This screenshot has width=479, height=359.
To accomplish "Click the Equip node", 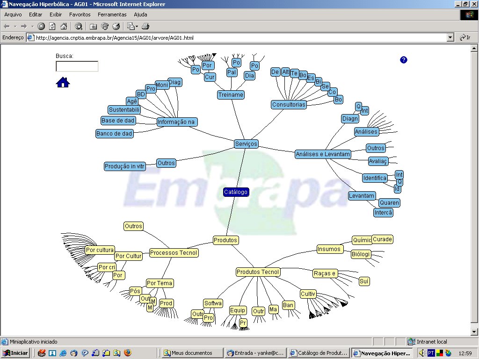I will pyautogui.click(x=238, y=310).
